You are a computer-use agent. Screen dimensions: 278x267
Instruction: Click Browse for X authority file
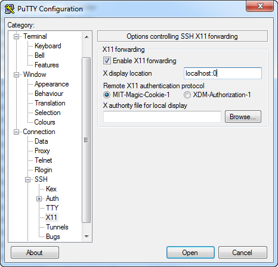click(x=243, y=117)
